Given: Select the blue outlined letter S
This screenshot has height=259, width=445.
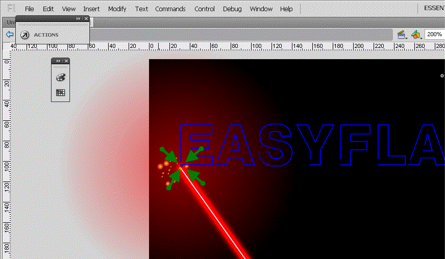Looking at the screenshot, I should point(275,144).
